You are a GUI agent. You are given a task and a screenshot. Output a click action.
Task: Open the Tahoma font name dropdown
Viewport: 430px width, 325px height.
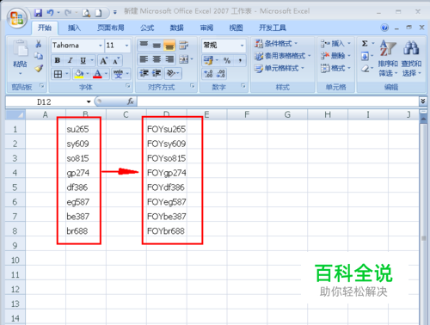click(101, 46)
